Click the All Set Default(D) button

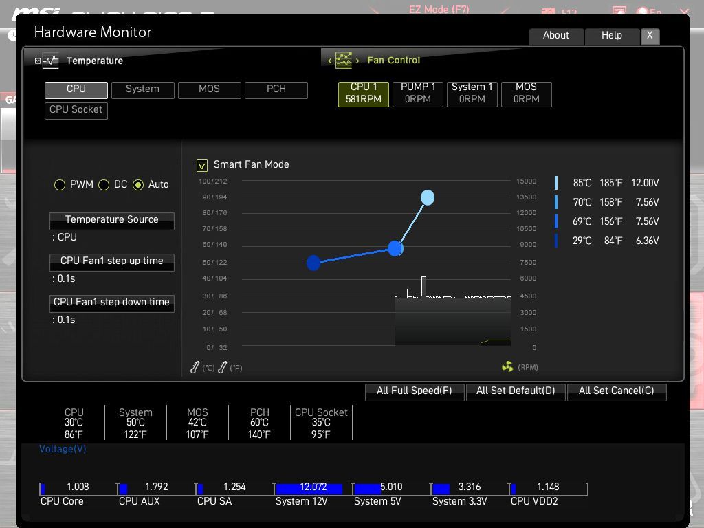[x=516, y=391]
